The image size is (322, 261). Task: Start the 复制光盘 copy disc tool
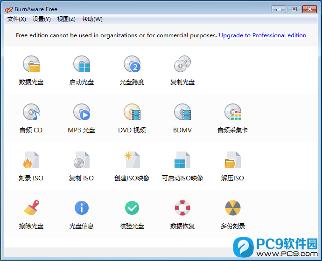pyautogui.click(x=182, y=70)
